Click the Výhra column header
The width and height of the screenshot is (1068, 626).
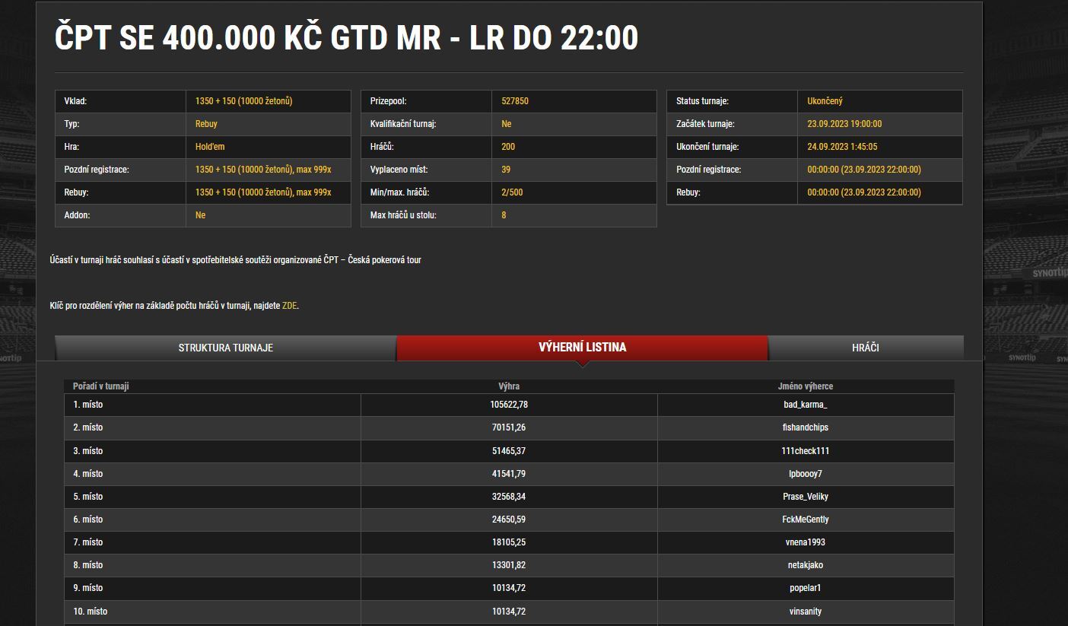click(x=509, y=386)
